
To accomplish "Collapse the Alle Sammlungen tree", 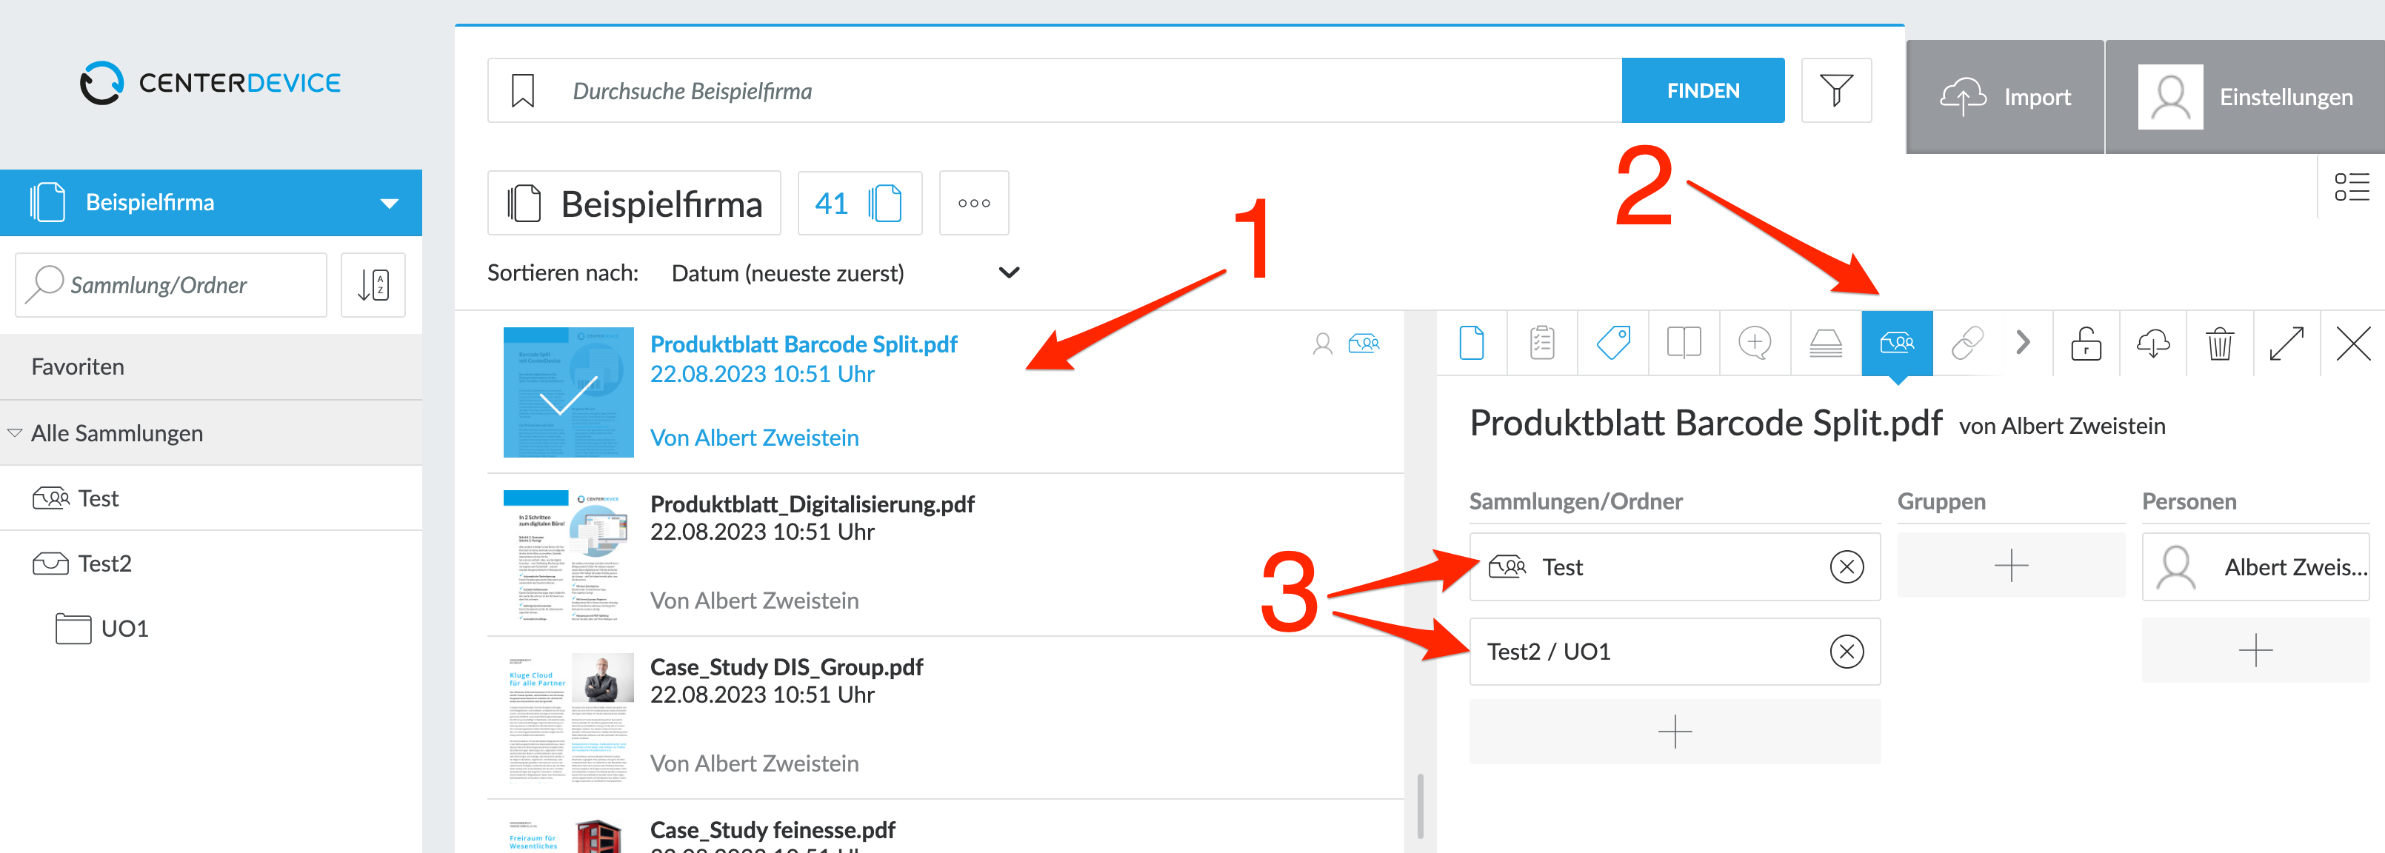I will point(15,433).
